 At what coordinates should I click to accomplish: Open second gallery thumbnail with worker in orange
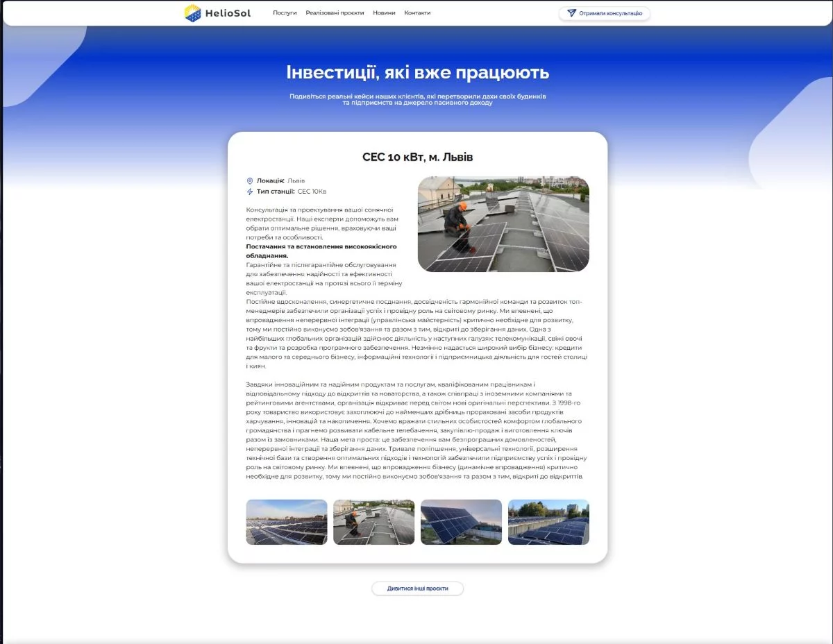(x=374, y=522)
